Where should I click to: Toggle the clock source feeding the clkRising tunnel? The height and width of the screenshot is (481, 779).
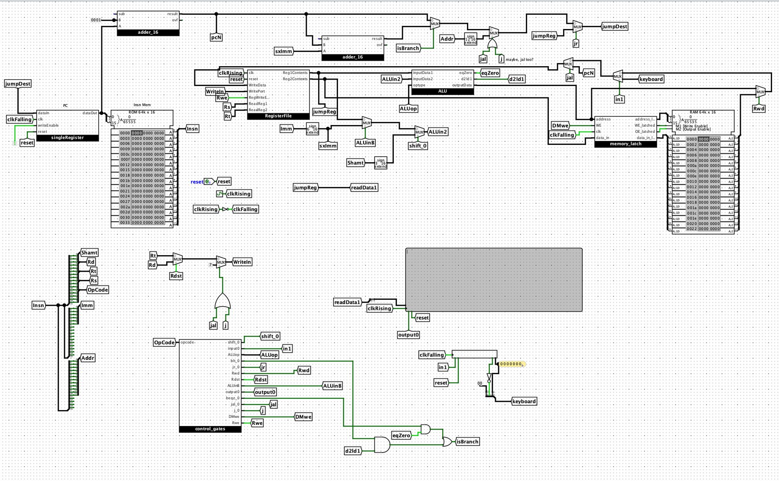coord(219,194)
